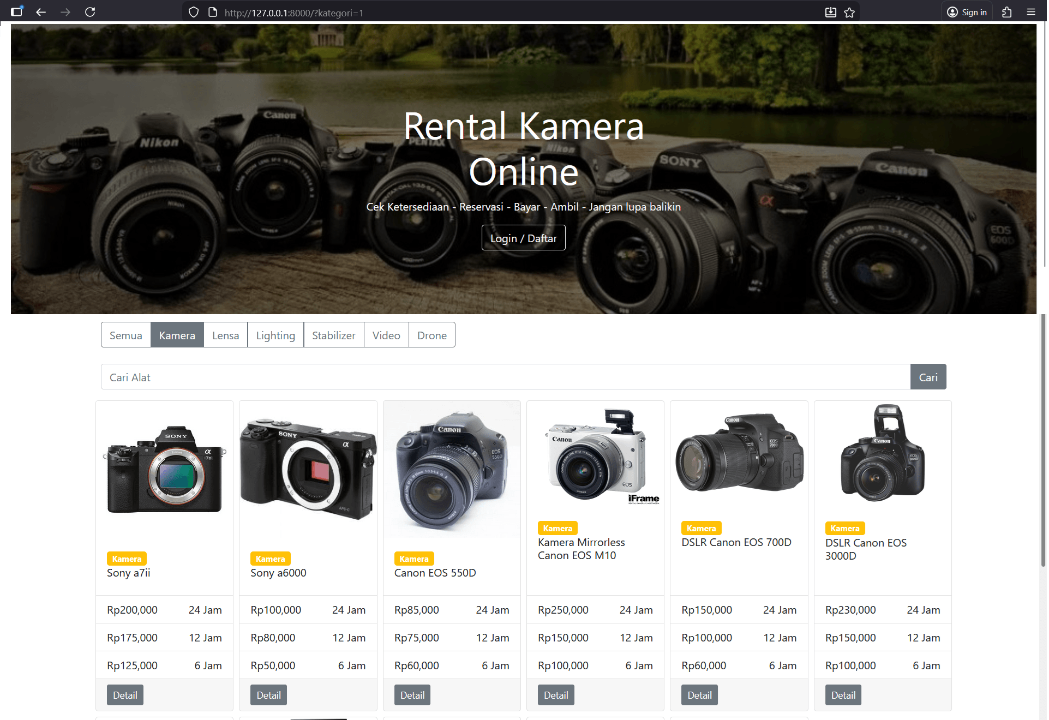
Task: Click the browser back arrow
Action: 41,12
